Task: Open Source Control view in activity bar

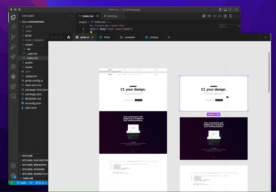Action: pyautogui.click(x=13, y=37)
